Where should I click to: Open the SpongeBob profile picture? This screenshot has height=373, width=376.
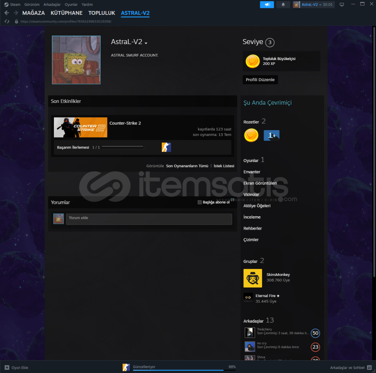coord(76,60)
